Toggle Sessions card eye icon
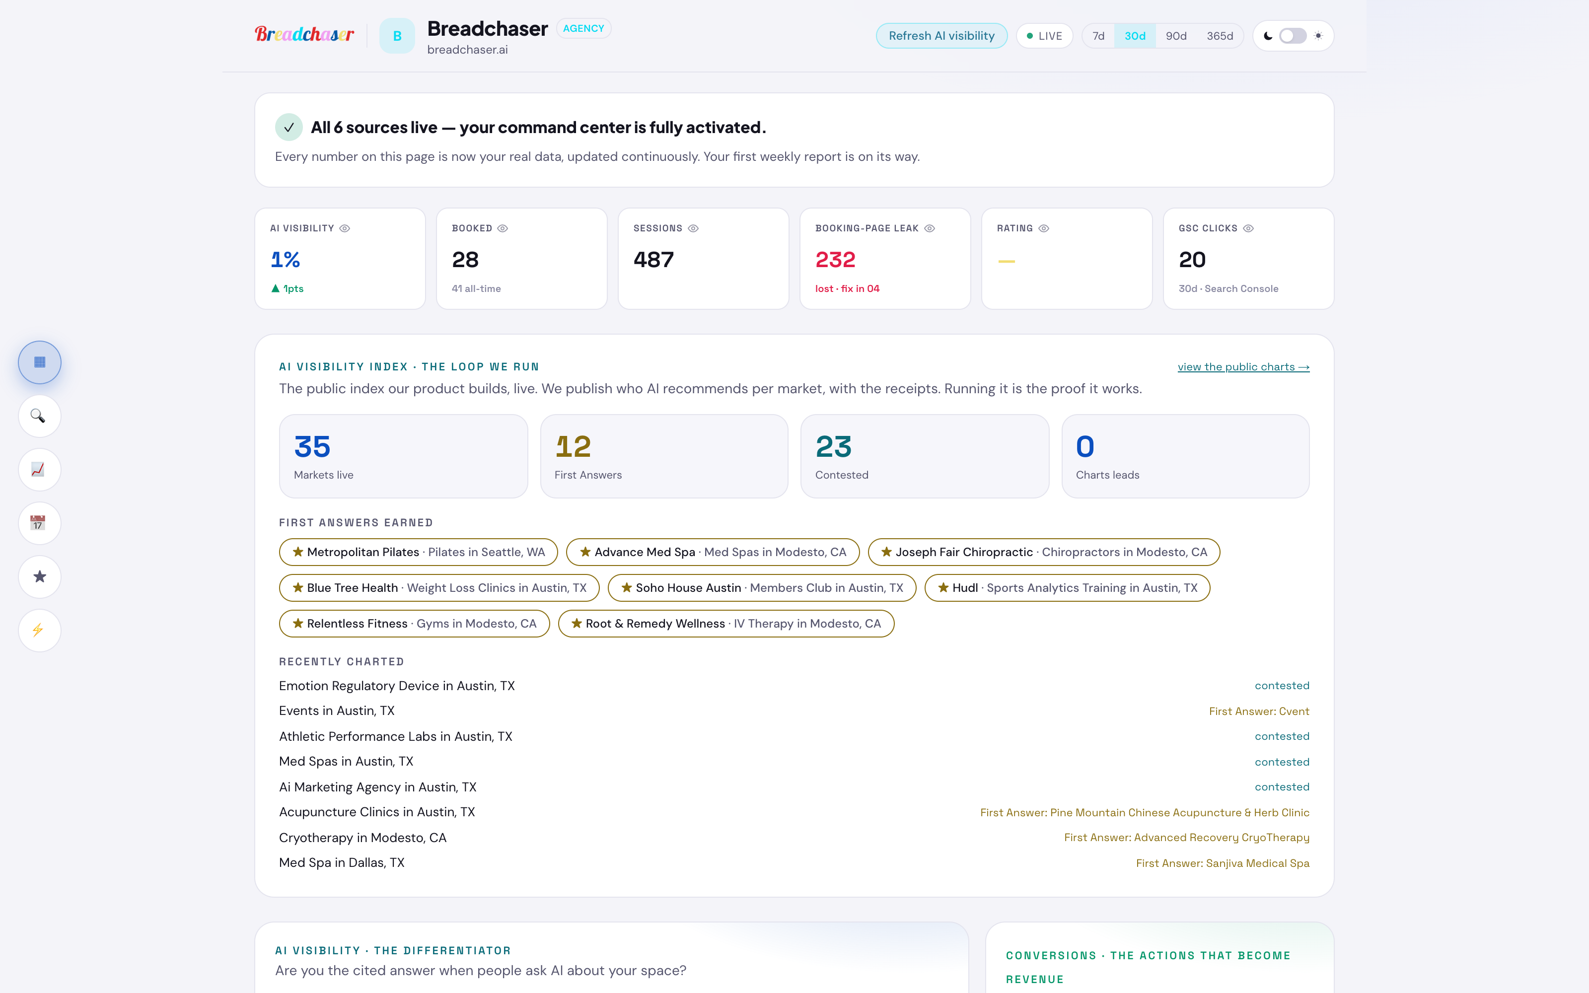The width and height of the screenshot is (1589, 993). 693,228
